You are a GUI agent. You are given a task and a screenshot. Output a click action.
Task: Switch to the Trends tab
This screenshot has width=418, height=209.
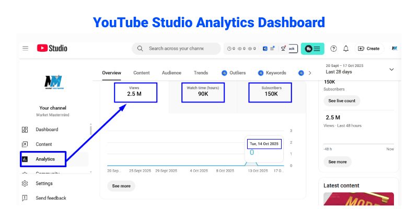[201, 73]
